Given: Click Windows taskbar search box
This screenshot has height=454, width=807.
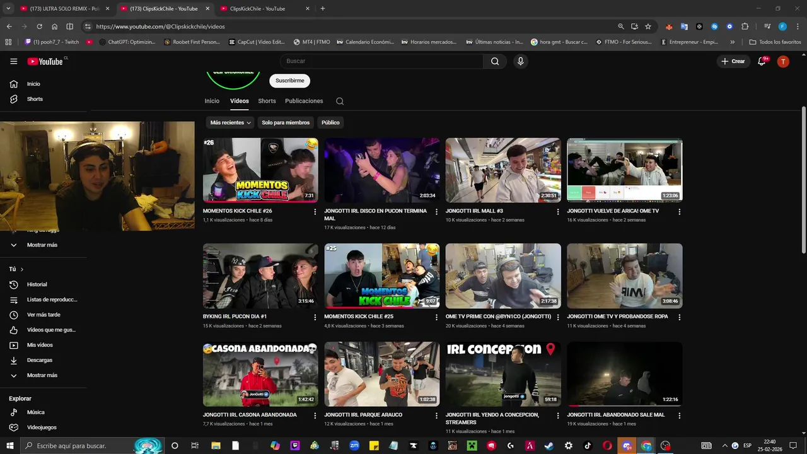Looking at the screenshot, I should tap(93, 446).
